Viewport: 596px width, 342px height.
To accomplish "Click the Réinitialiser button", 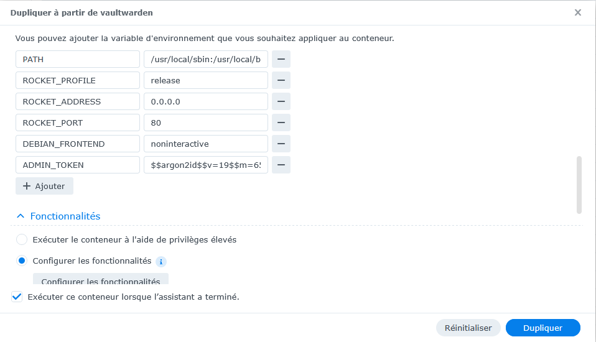I will [x=468, y=328].
